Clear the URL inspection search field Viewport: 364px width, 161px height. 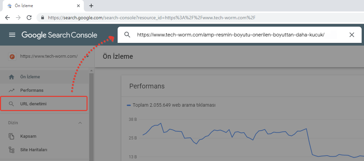(x=351, y=35)
